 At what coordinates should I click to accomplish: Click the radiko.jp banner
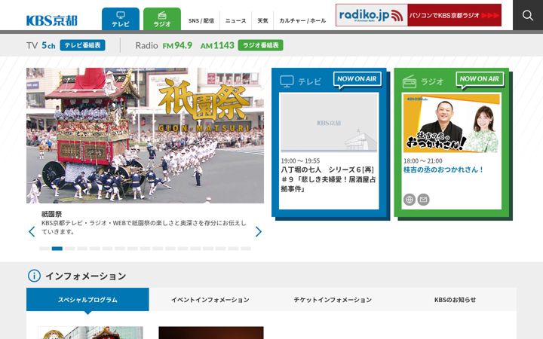point(419,15)
